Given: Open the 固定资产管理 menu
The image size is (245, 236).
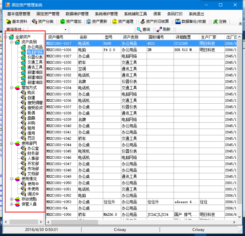Looking at the screenshot, I should click(48, 14).
